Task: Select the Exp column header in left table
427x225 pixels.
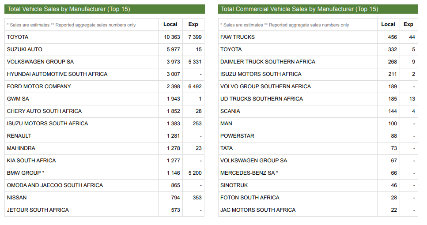Action: point(193,25)
